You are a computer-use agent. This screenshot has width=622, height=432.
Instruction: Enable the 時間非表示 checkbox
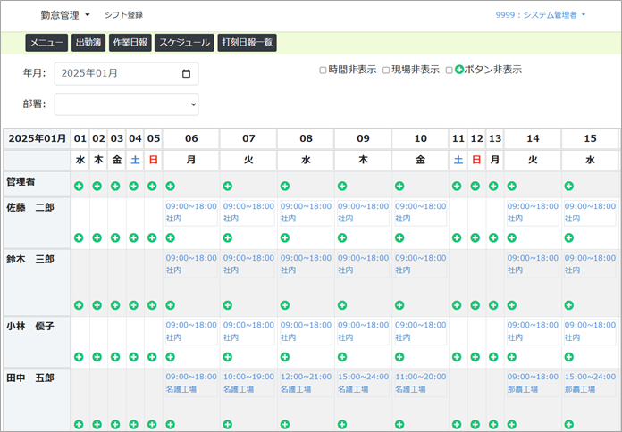pyautogui.click(x=323, y=70)
